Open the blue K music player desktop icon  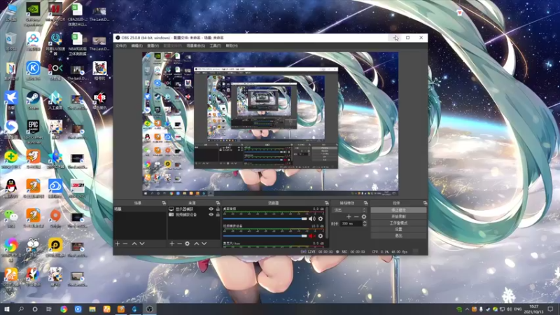(x=33, y=71)
